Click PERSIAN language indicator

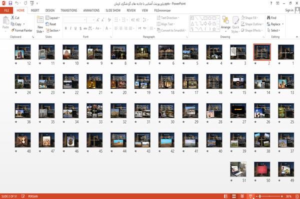click(x=33, y=196)
